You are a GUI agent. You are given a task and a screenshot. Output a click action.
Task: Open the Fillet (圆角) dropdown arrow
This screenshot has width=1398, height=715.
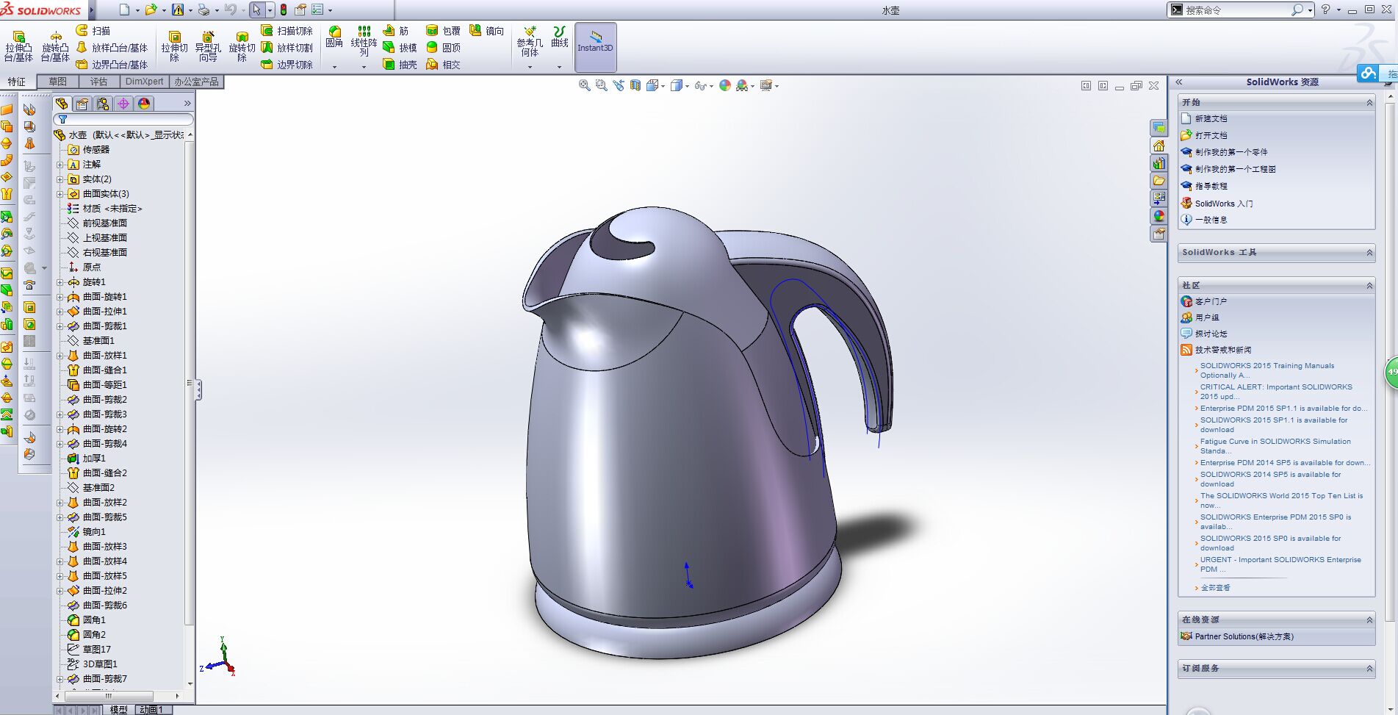[x=334, y=67]
